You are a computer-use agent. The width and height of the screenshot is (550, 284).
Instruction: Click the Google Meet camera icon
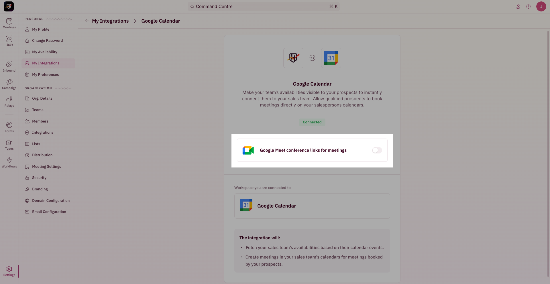pyautogui.click(x=248, y=150)
